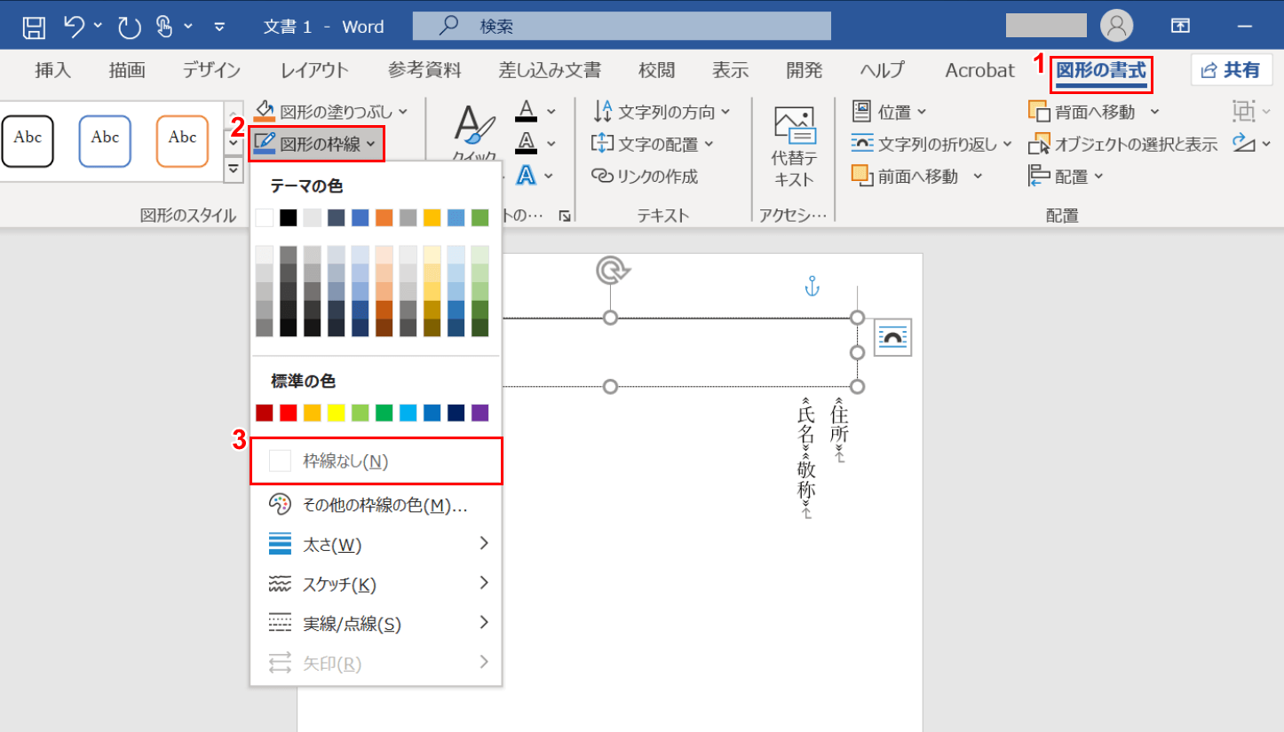Click the Redo icon in title bar
Screen dimensions: 1284x732
[x=130, y=27]
